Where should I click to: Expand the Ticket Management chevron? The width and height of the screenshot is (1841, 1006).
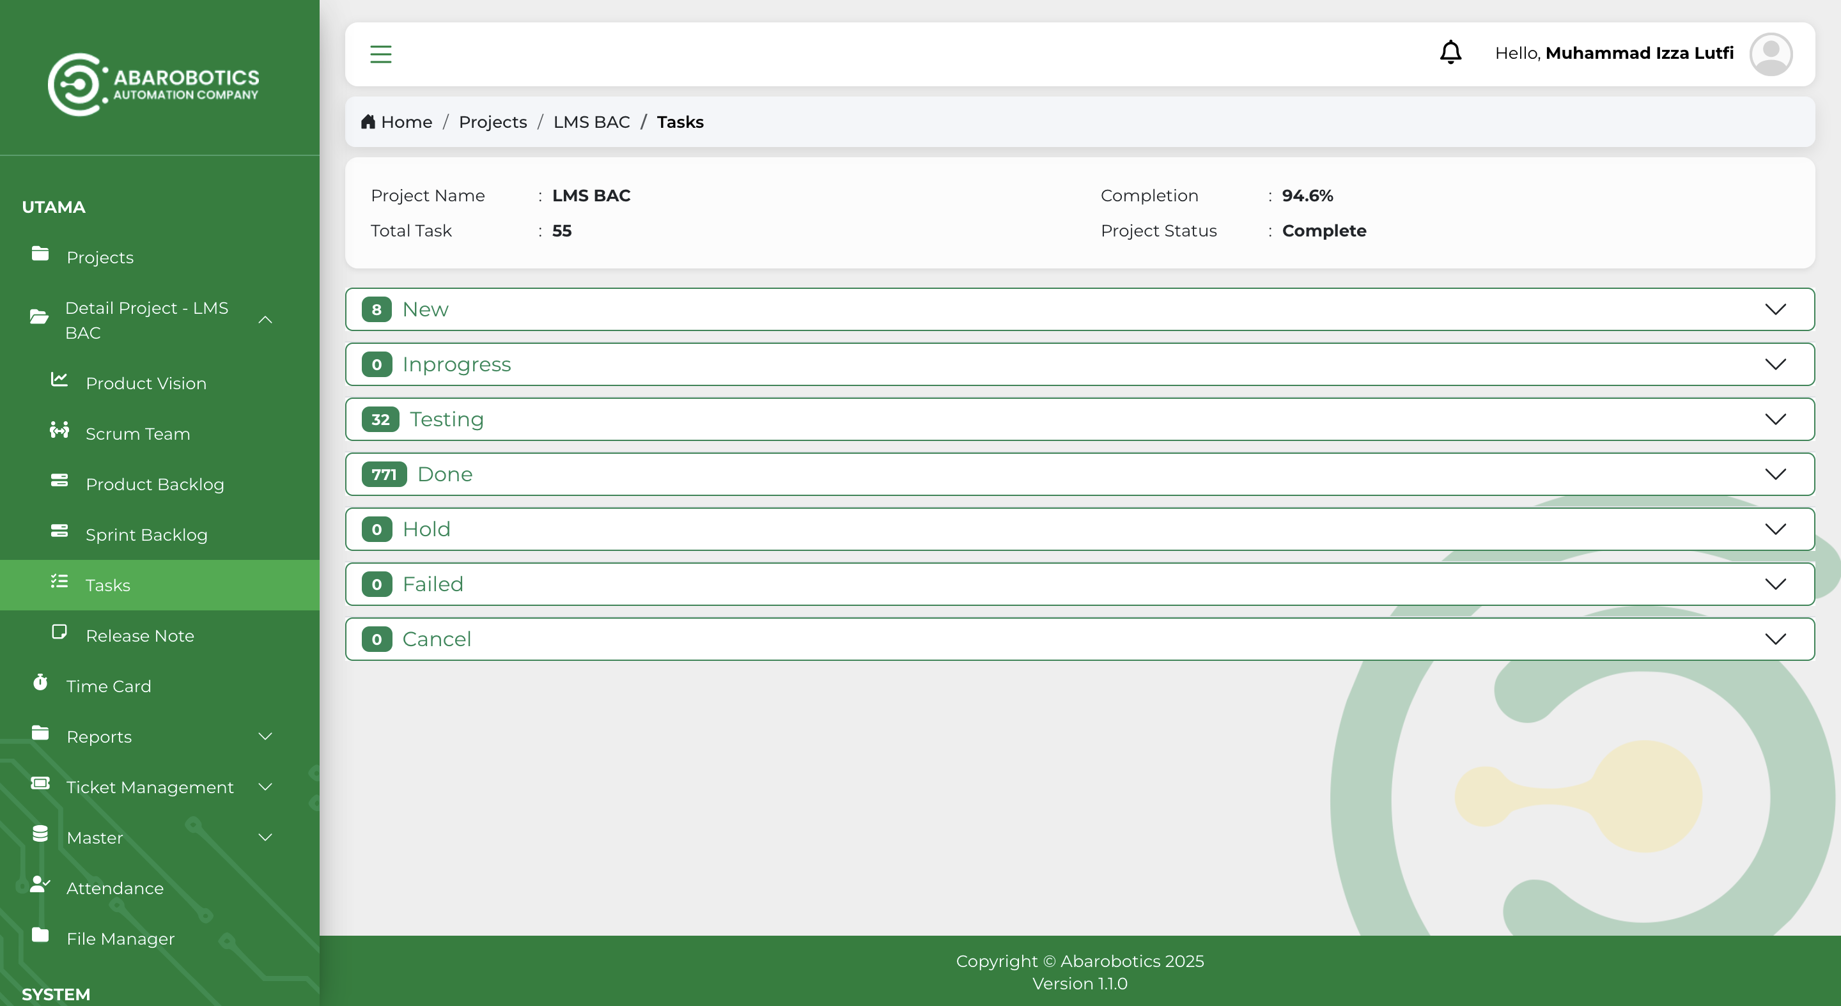point(265,787)
